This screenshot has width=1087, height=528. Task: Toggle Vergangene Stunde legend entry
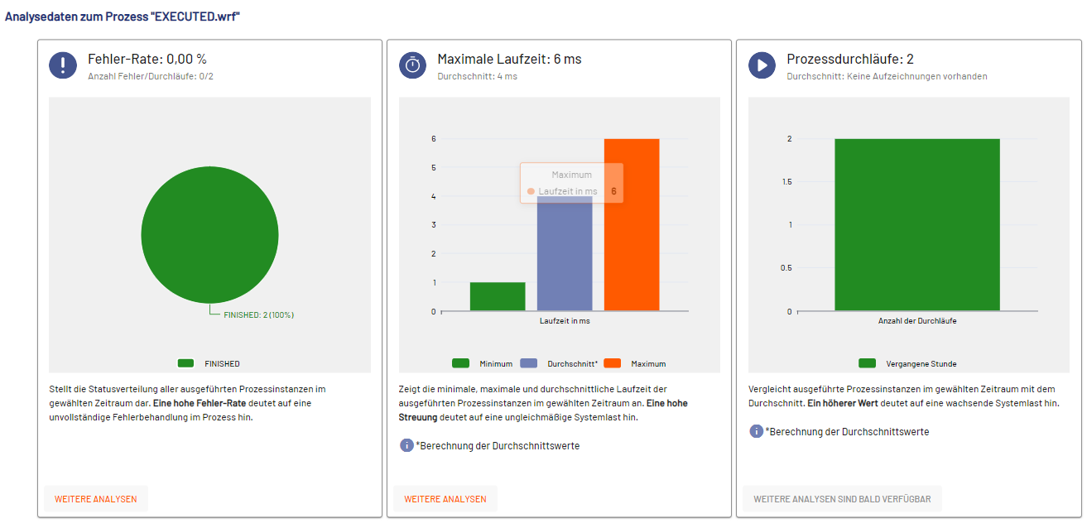click(907, 363)
